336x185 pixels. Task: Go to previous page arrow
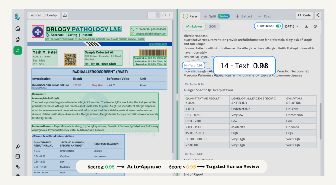click(152, 15)
